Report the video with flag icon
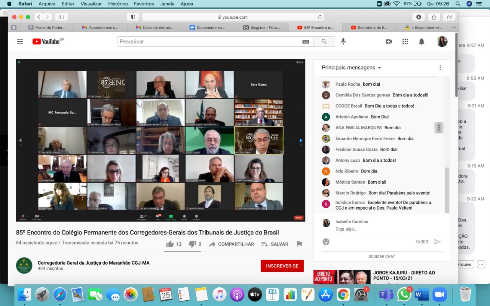490x306 pixels. (x=299, y=244)
